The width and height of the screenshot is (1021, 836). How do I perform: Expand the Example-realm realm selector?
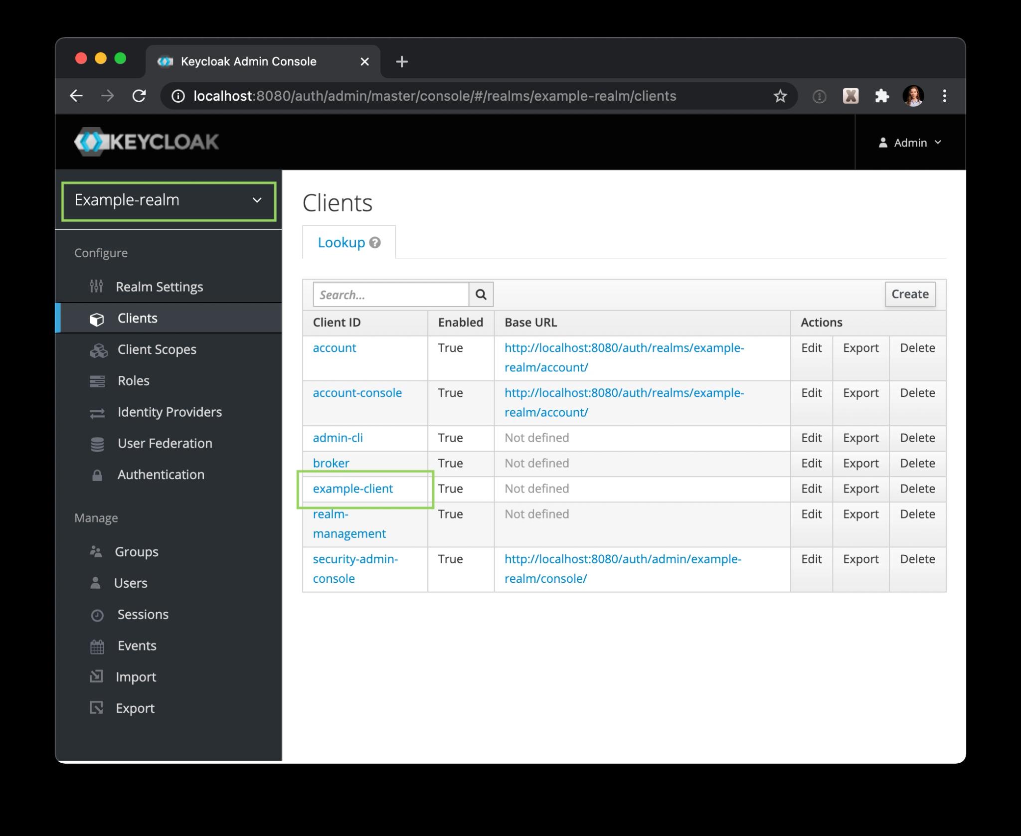[x=169, y=200]
